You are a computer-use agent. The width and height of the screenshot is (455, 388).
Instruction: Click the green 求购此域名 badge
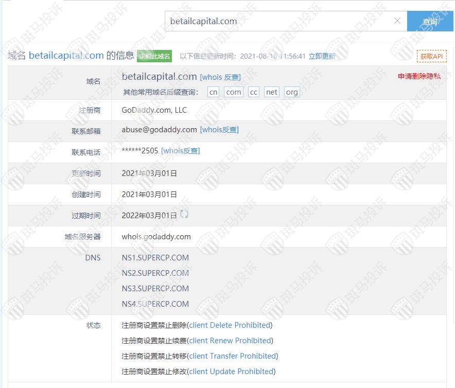tap(154, 56)
